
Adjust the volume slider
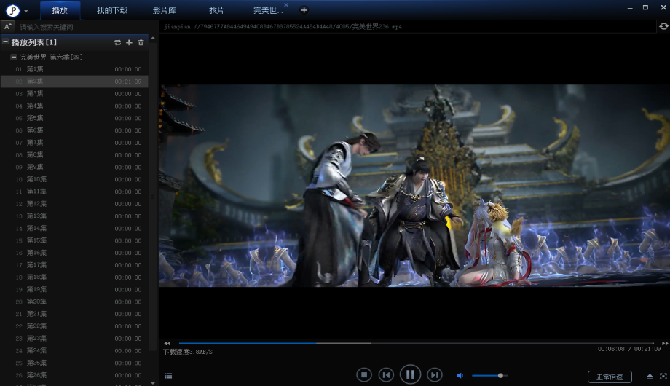489,376
